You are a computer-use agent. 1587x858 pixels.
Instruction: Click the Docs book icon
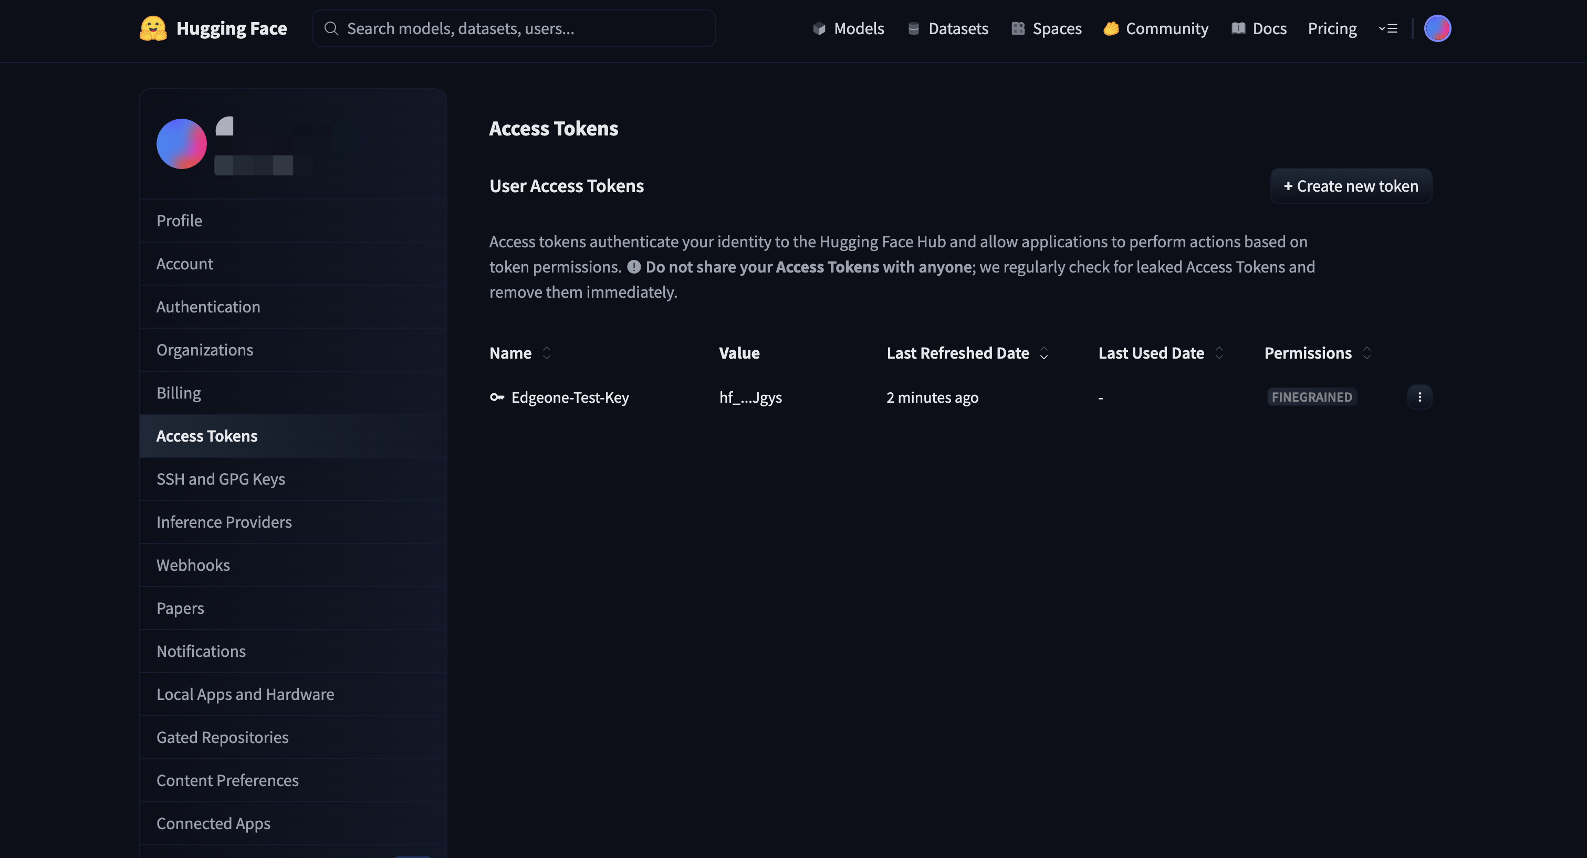[x=1238, y=28]
